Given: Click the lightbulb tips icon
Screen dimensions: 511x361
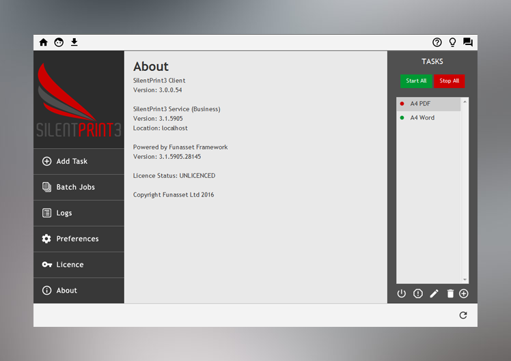Looking at the screenshot, I should pyautogui.click(x=452, y=42).
